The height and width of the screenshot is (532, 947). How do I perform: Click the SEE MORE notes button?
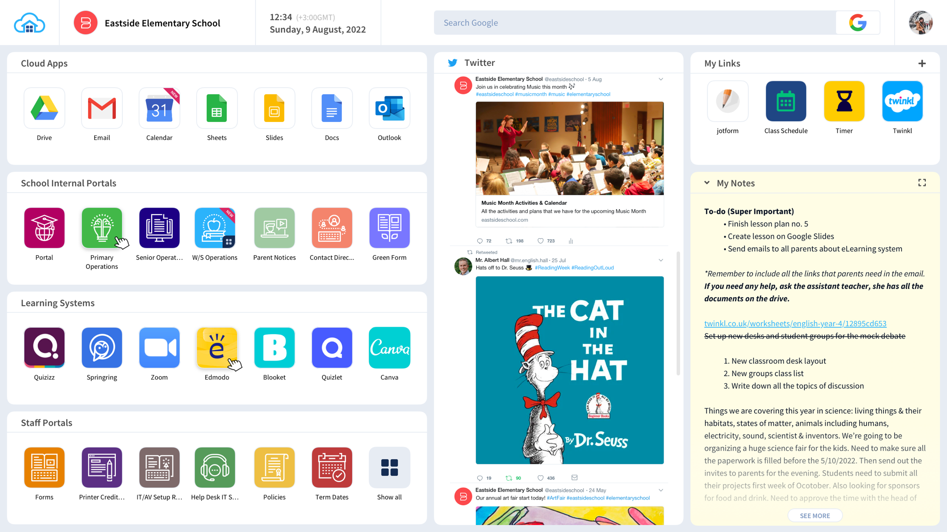[815, 516]
